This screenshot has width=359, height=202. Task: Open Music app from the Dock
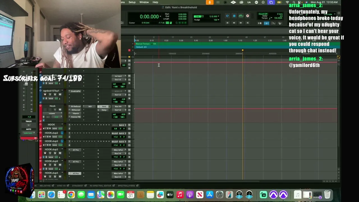tap(180, 195)
